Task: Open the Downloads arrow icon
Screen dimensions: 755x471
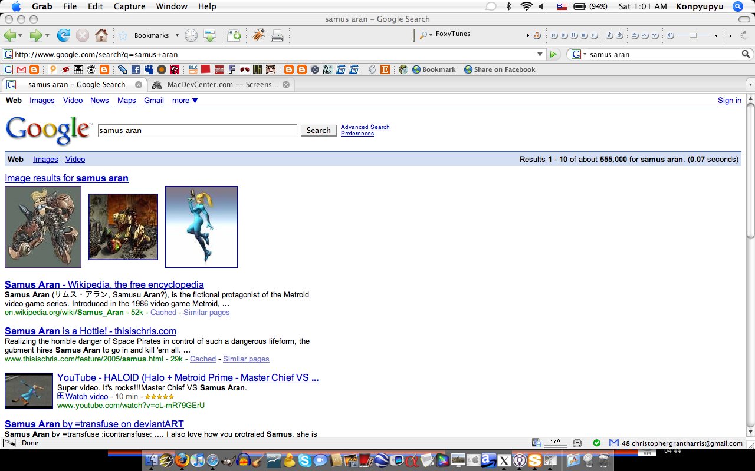Action: click(211, 35)
